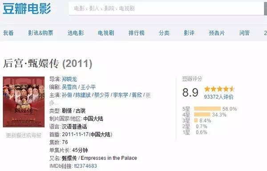This screenshot has height=171, width=267.
Task: Open the 预告片 trailers page
Action: [x=217, y=33]
